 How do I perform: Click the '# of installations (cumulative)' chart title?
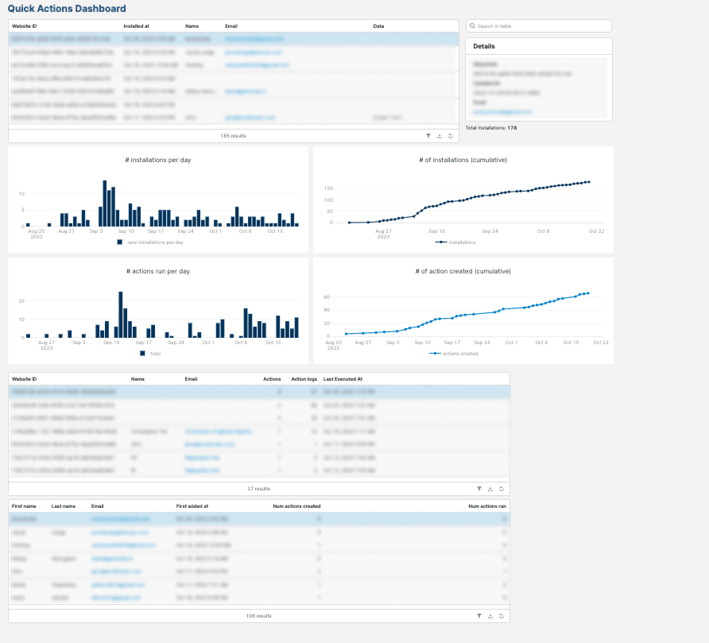(x=463, y=160)
